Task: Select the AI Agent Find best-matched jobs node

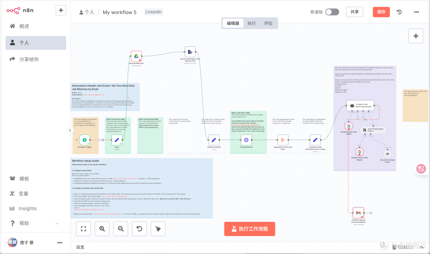Action: coord(360,106)
